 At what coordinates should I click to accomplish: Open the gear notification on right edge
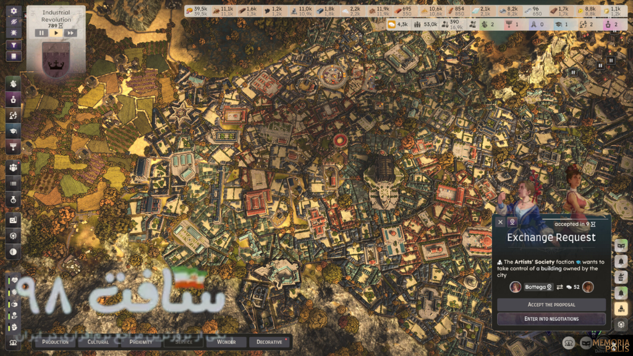[621, 324]
